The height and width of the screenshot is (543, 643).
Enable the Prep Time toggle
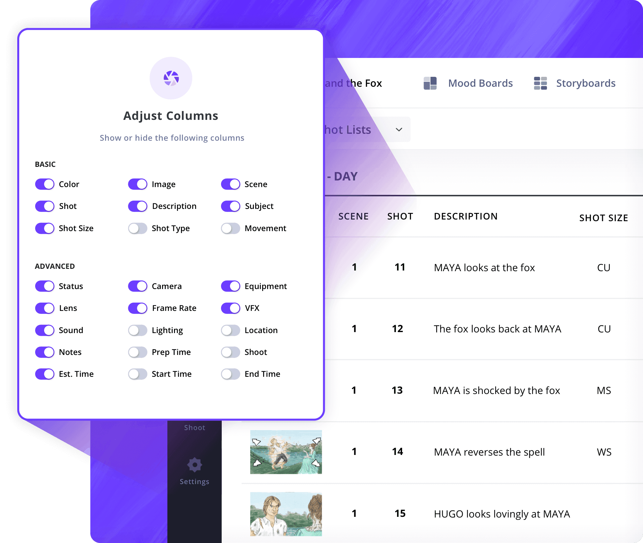(138, 352)
